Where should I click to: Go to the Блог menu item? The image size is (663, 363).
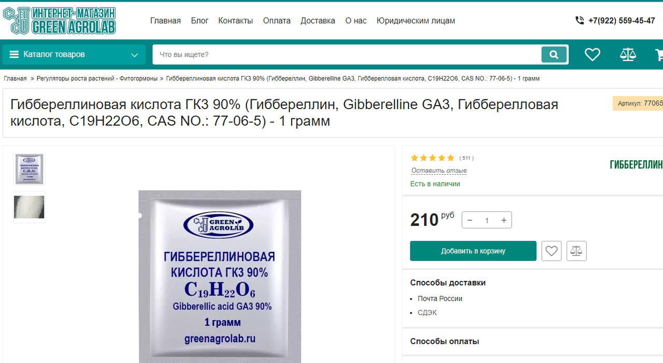[x=199, y=21]
